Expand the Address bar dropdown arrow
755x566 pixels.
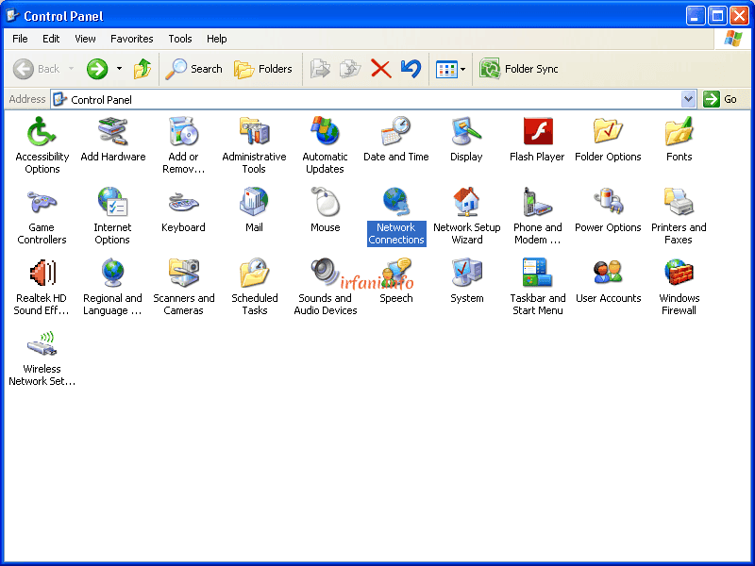(x=688, y=99)
